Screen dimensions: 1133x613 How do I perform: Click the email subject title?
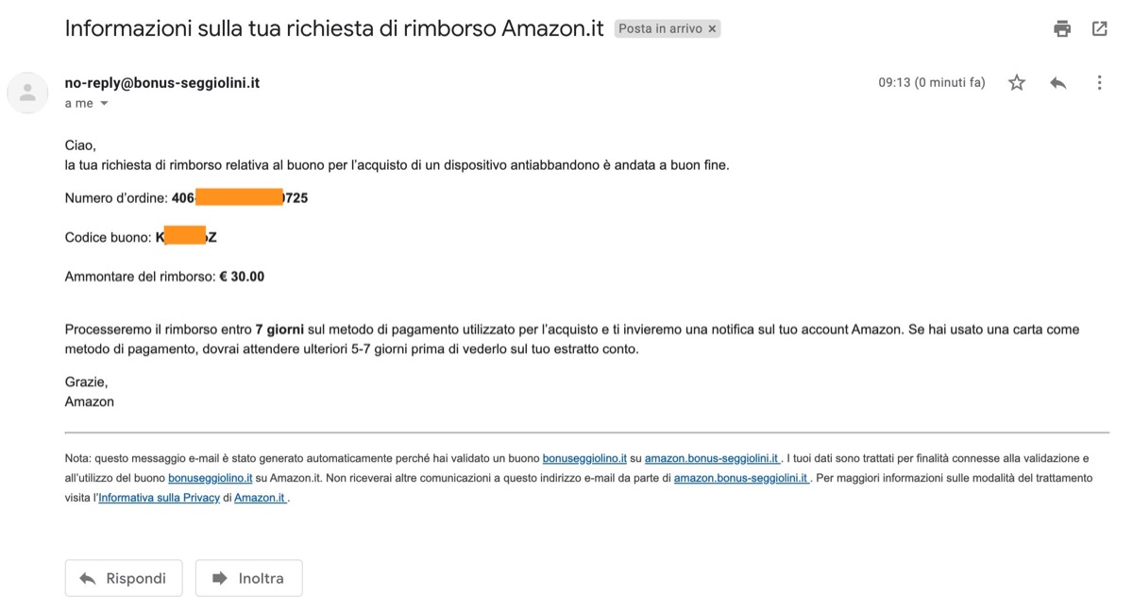point(334,28)
